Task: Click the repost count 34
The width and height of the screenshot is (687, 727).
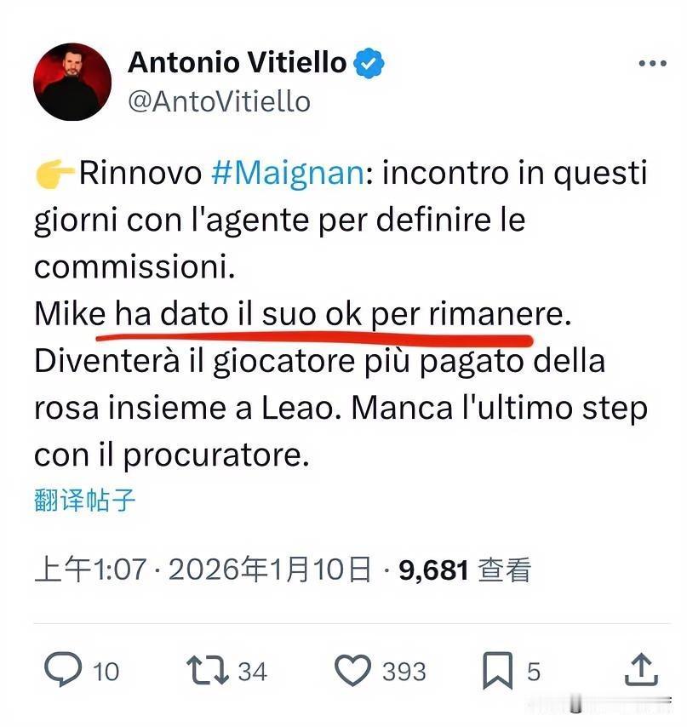Action: coord(253,672)
